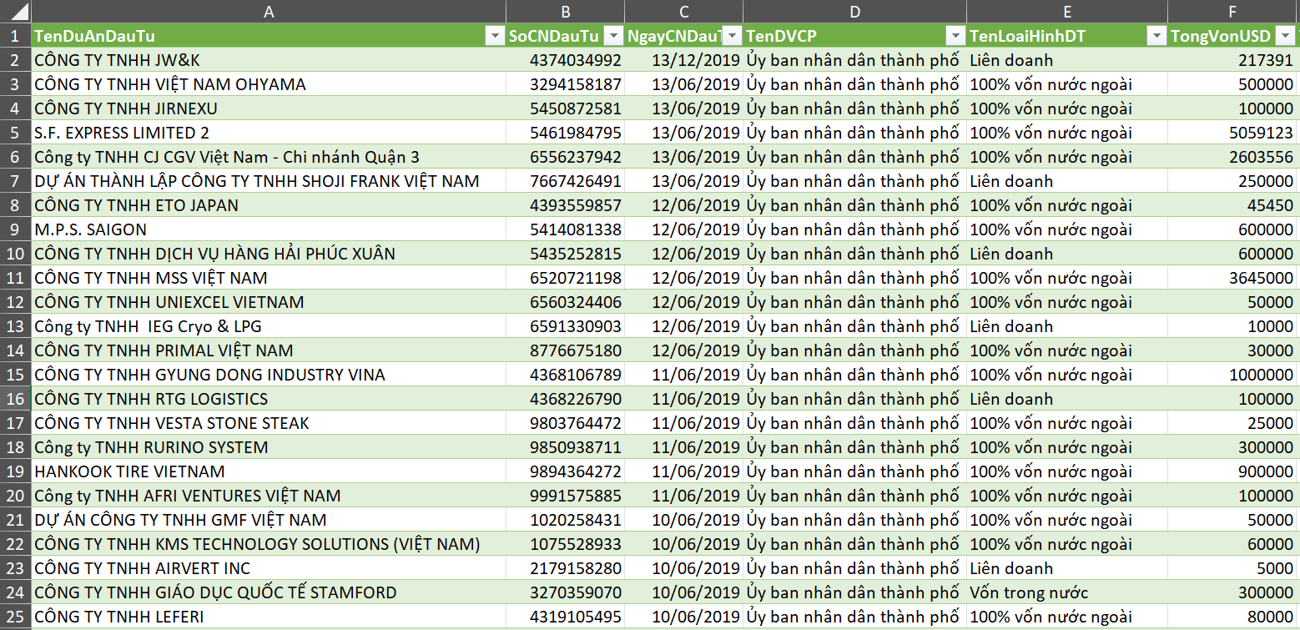Select cell Công ty TNHH AFRI VENTURES VIỆT NAM
1300x630 pixels.
tap(268, 496)
